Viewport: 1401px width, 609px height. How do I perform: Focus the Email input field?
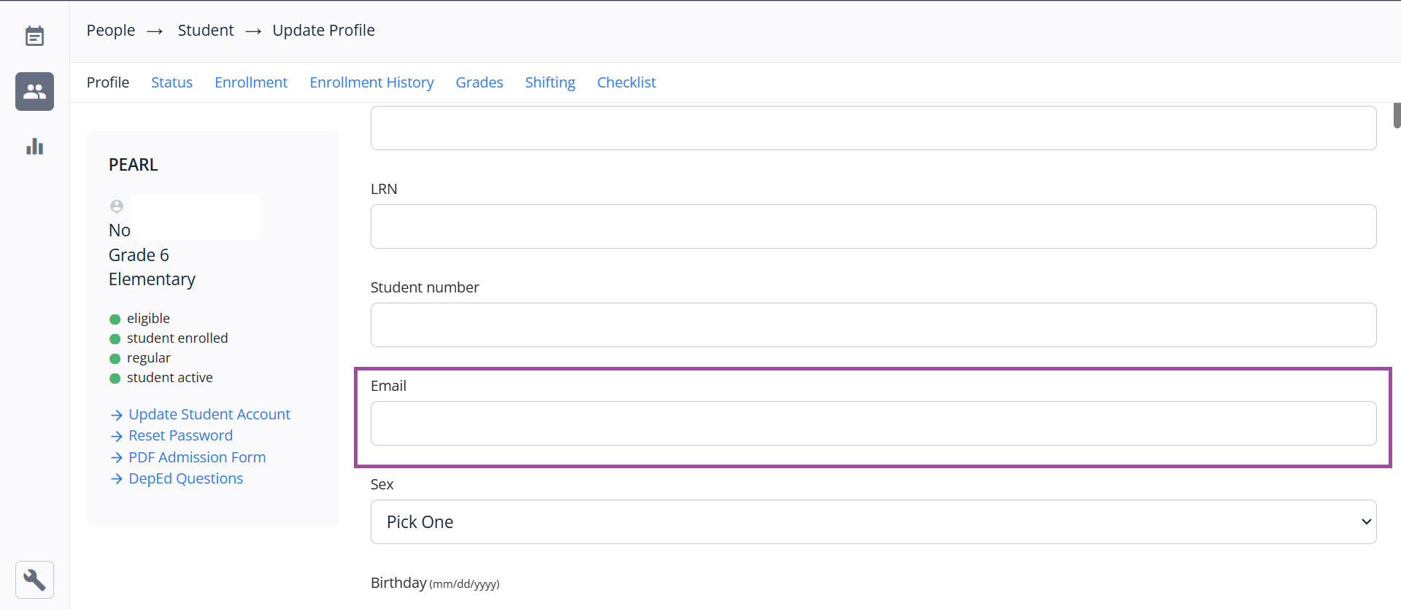coord(873,423)
